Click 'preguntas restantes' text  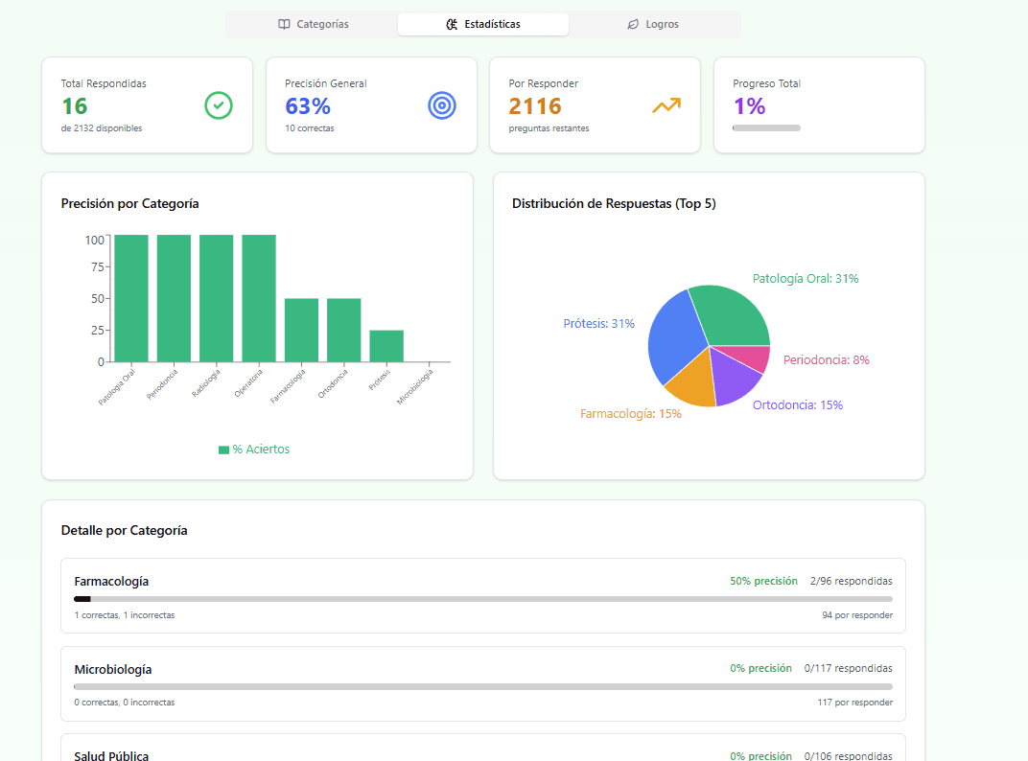[x=549, y=128]
